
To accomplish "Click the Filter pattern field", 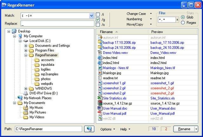I will [167, 20].
